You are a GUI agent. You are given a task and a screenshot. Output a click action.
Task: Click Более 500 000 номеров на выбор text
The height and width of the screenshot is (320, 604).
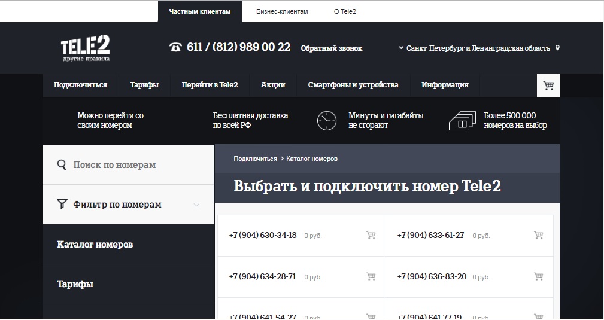515,120
